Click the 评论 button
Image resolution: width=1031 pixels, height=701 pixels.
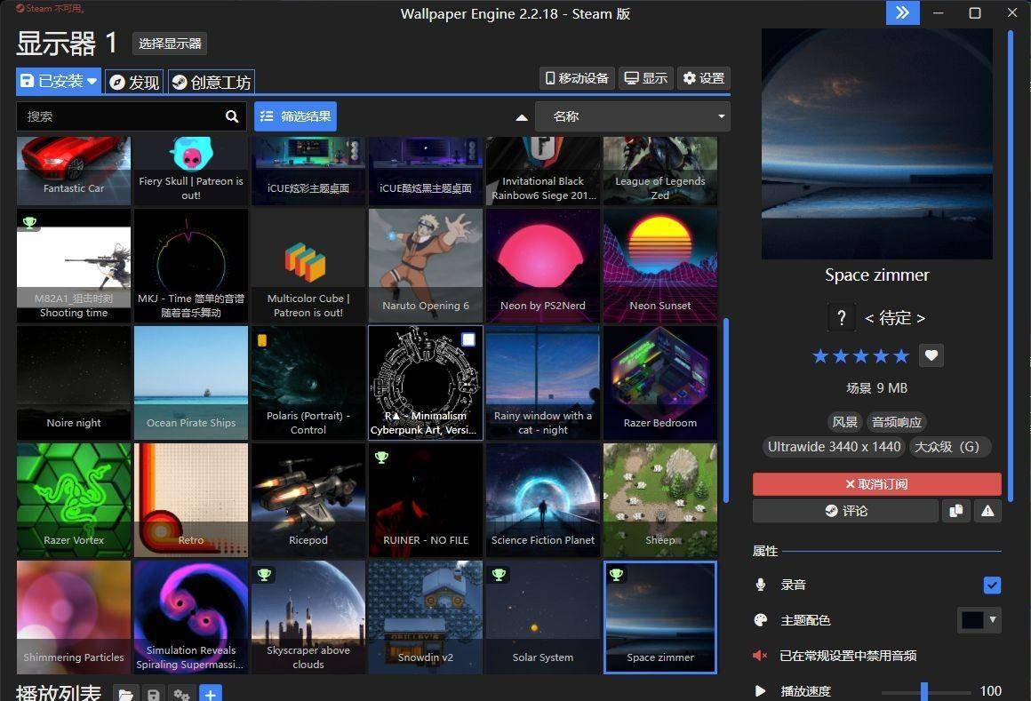[845, 511]
